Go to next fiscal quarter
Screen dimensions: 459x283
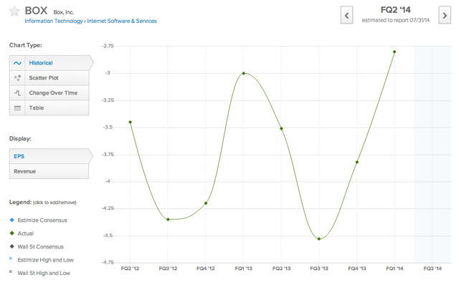445,15
